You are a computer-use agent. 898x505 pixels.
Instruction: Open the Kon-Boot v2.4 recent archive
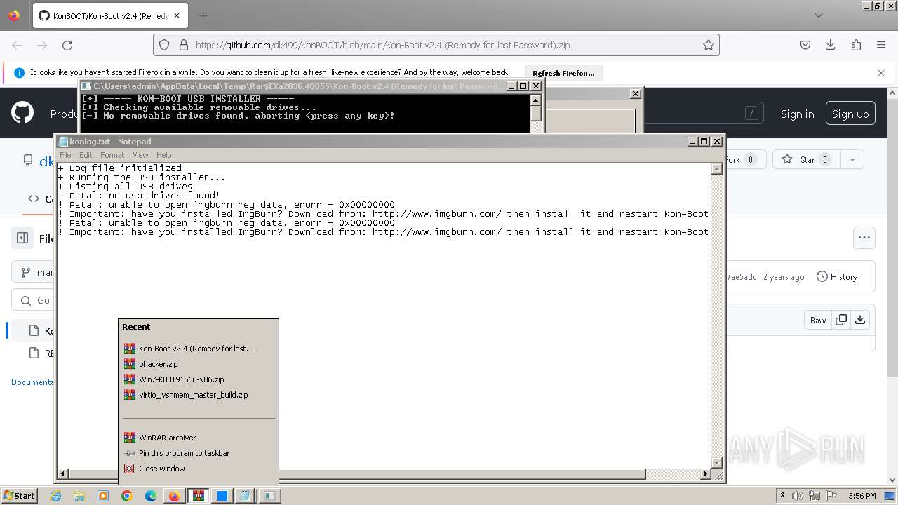tap(198, 349)
